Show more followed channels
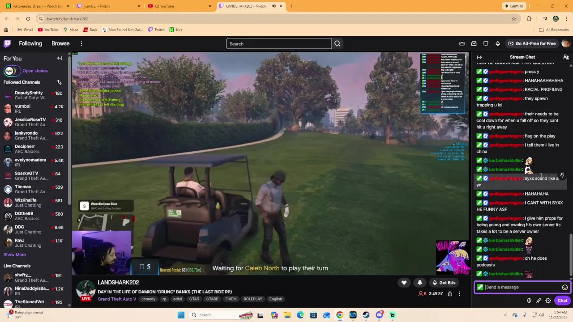The width and height of the screenshot is (573, 322). [x=15, y=254]
